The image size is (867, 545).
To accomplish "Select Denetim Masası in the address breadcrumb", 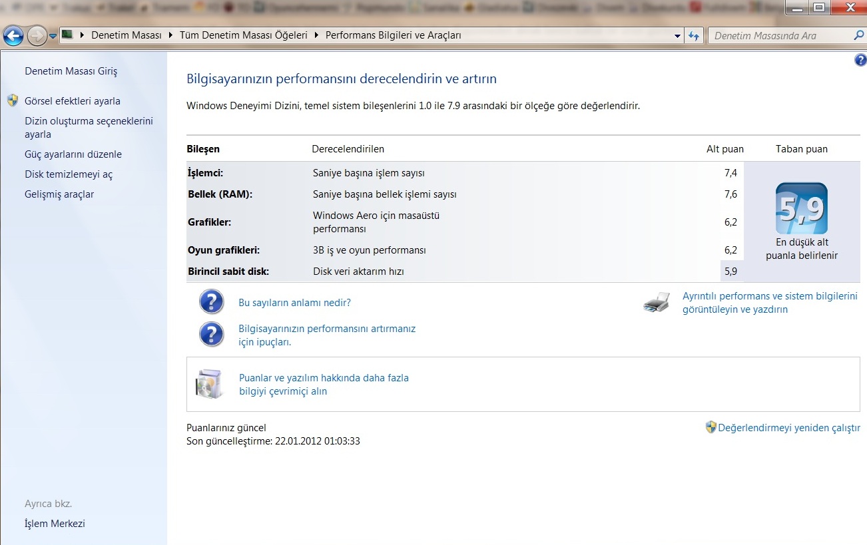I will click(127, 35).
